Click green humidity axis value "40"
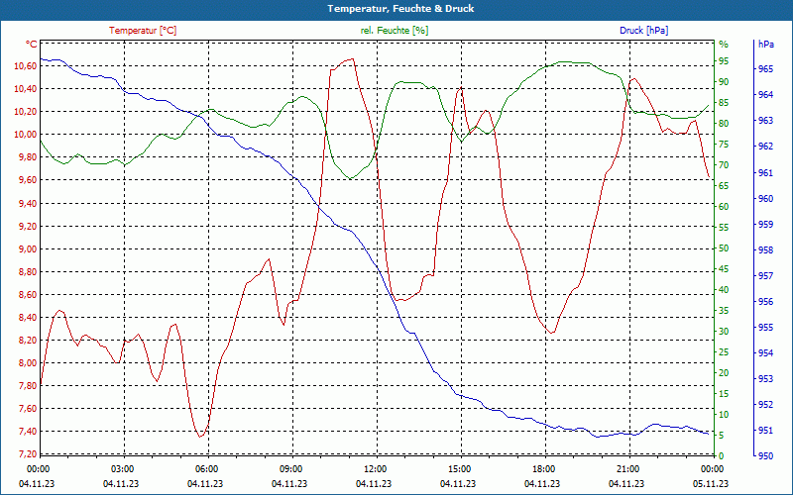793x495 pixels. coord(724,290)
